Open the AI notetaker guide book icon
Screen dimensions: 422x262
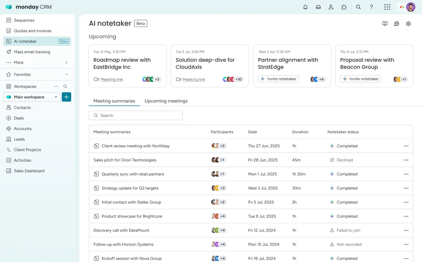coord(385,24)
